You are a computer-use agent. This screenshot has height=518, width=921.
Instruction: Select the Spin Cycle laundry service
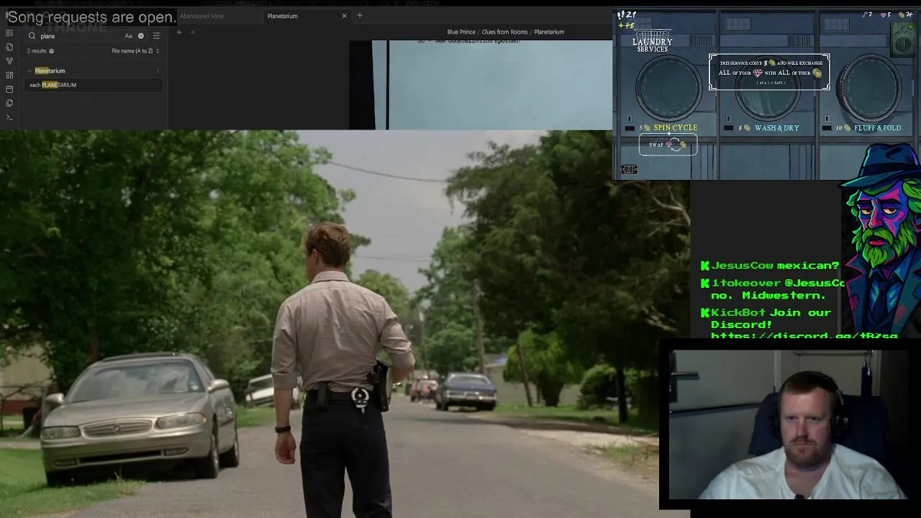coord(675,128)
